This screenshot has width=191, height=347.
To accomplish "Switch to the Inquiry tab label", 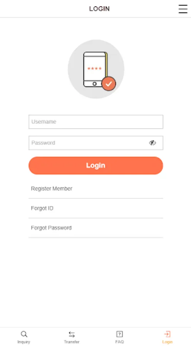I will [23, 342].
